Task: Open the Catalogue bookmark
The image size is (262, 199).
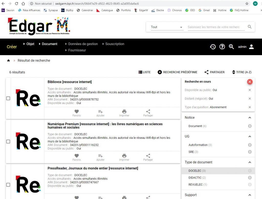Action: (105, 10)
